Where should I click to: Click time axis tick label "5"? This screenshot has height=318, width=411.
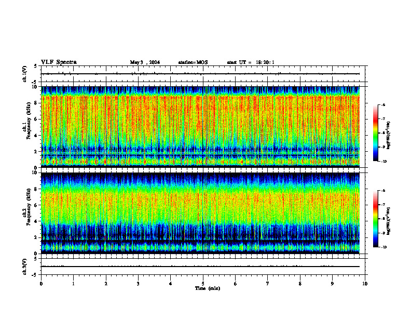[x=203, y=284]
